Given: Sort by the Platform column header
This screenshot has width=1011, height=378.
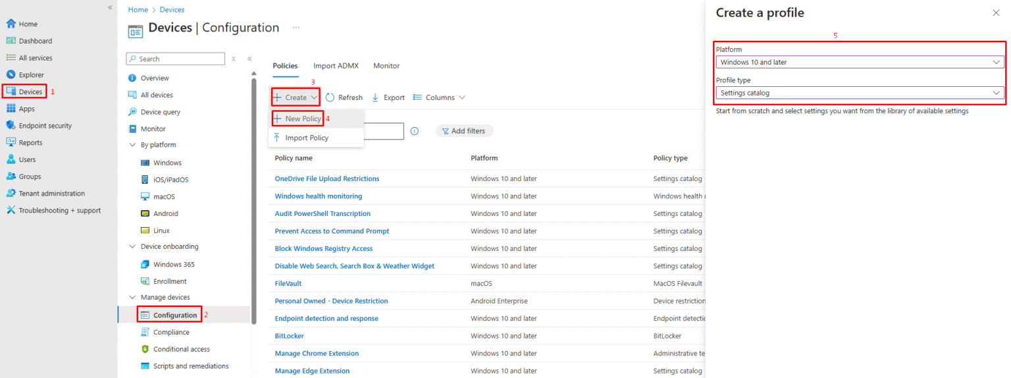Looking at the screenshot, I should tap(484, 158).
